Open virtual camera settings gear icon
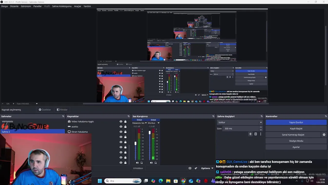The height and width of the screenshot is (185, 328). pos(324,135)
